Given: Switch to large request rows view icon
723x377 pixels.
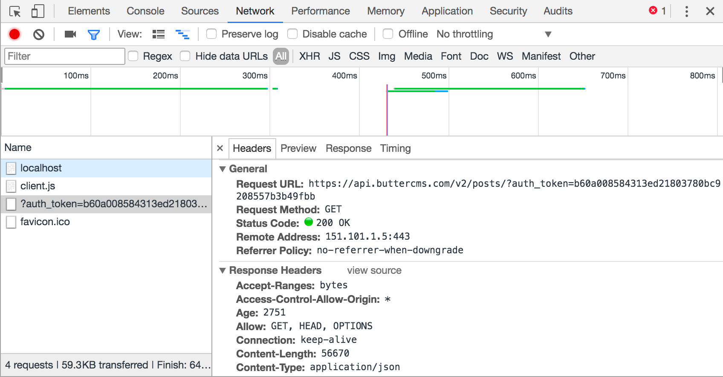Looking at the screenshot, I should [159, 34].
